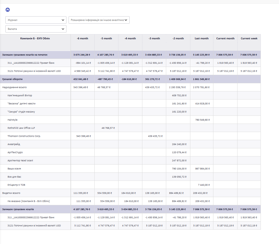Screen dimensions: 279x244
Task: Click the value 2 070 781,60 ₴
Action: click(201, 87)
